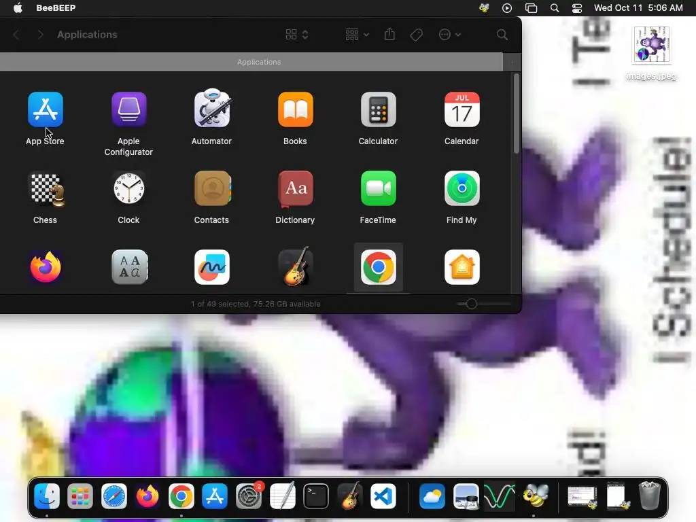Click the BeeBEEP bee status icon in menu bar
Screen dimensions: 696x522
point(484,7)
